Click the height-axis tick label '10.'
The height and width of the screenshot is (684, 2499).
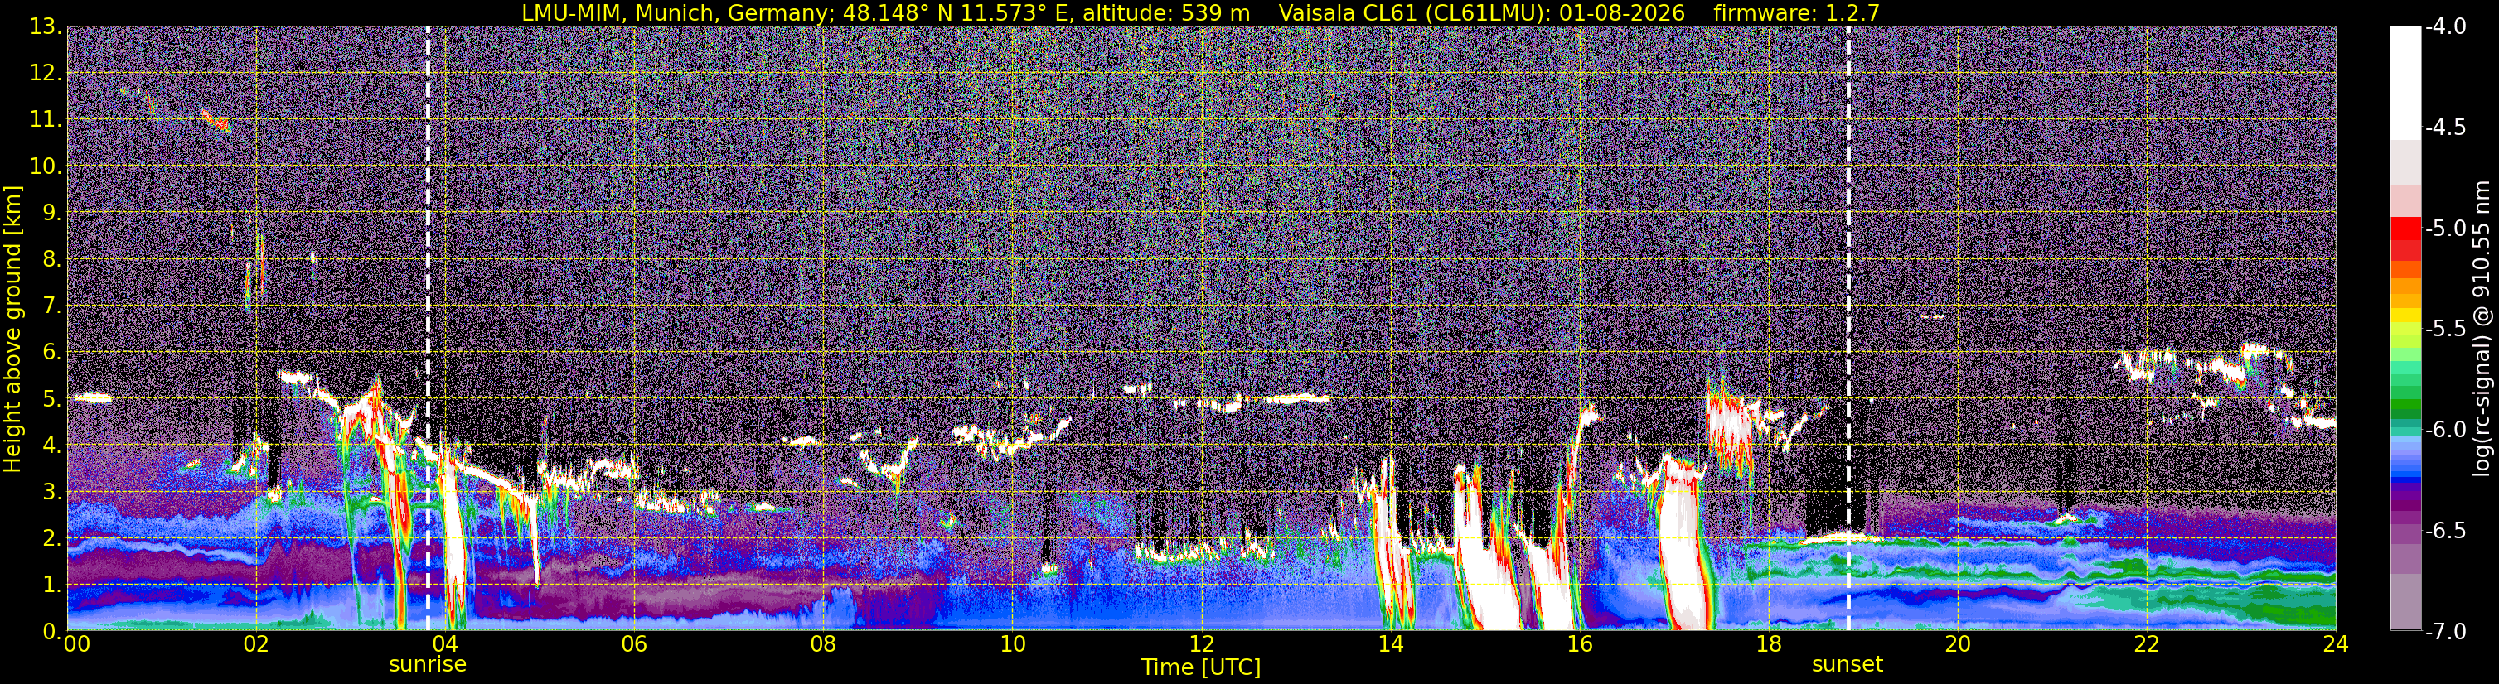pyautogui.click(x=46, y=166)
